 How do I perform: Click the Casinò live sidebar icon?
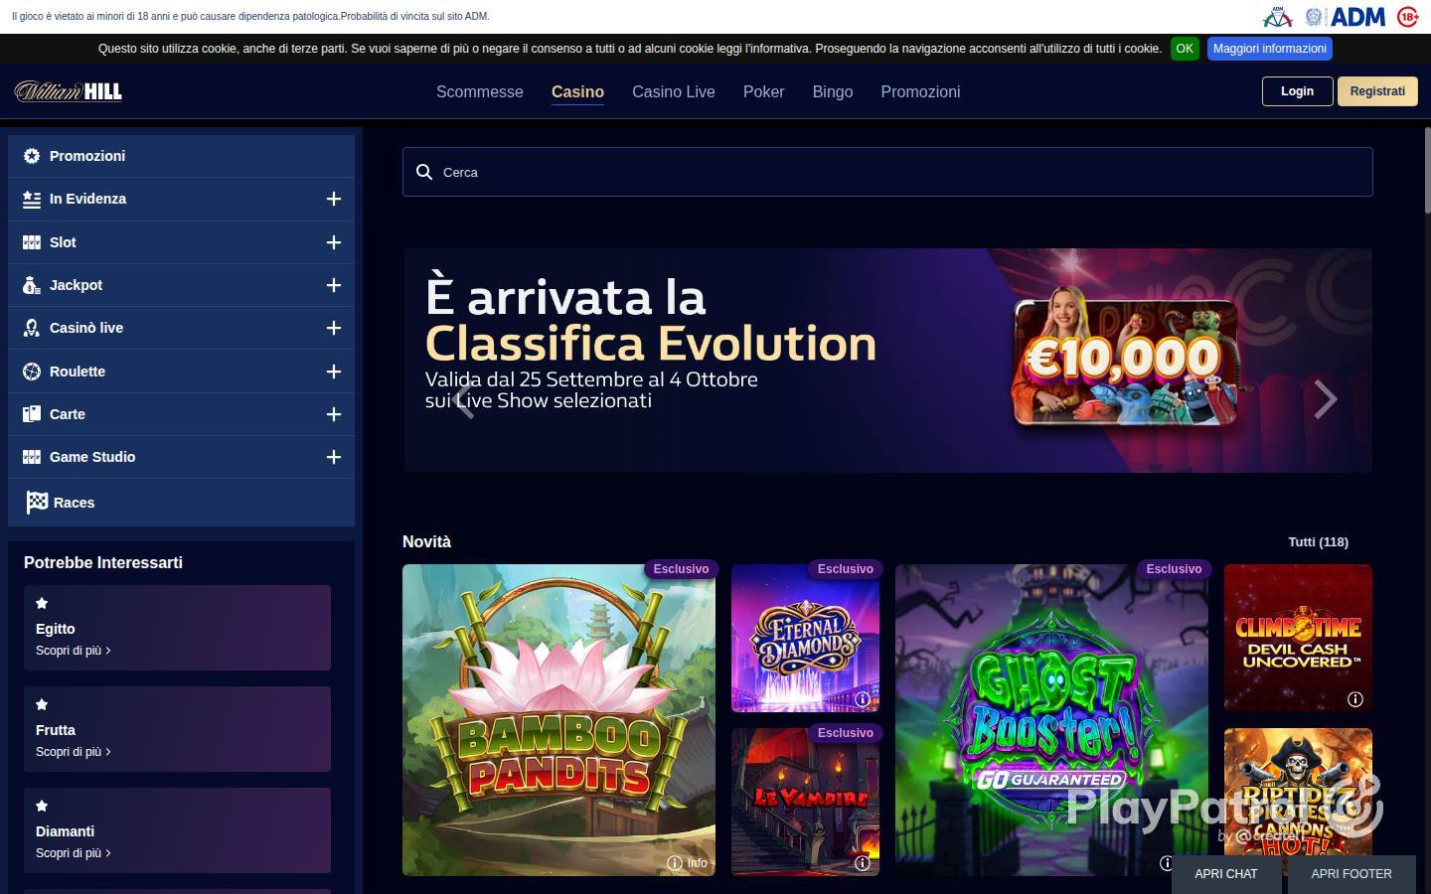[x=32, y=328]
